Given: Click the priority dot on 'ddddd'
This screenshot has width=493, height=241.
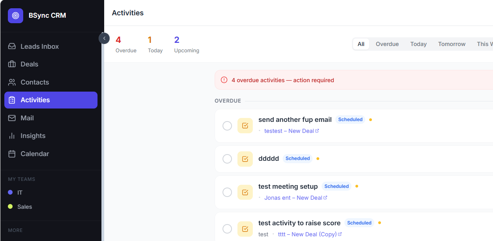Looking at the screenshot, I should pos(318,158).
